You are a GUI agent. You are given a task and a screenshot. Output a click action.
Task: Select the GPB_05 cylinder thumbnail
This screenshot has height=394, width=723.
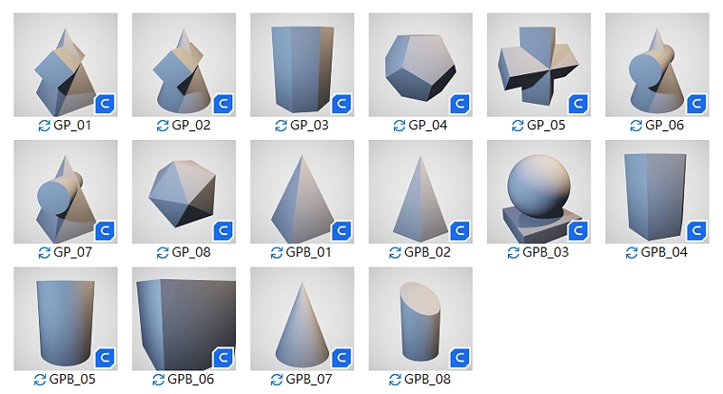[x=65, y=319]
